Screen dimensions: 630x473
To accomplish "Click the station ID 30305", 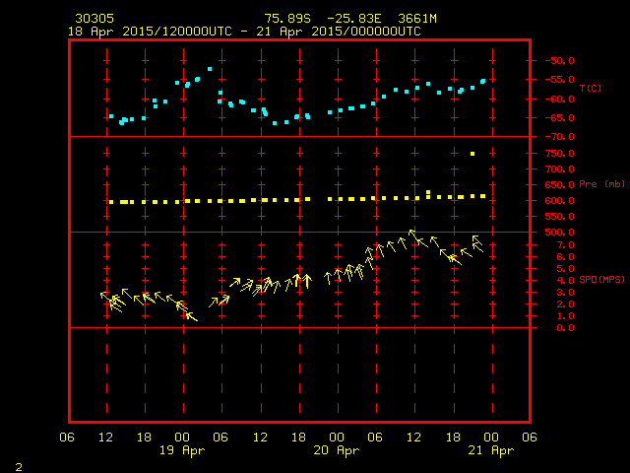I will tap(94, 19).
